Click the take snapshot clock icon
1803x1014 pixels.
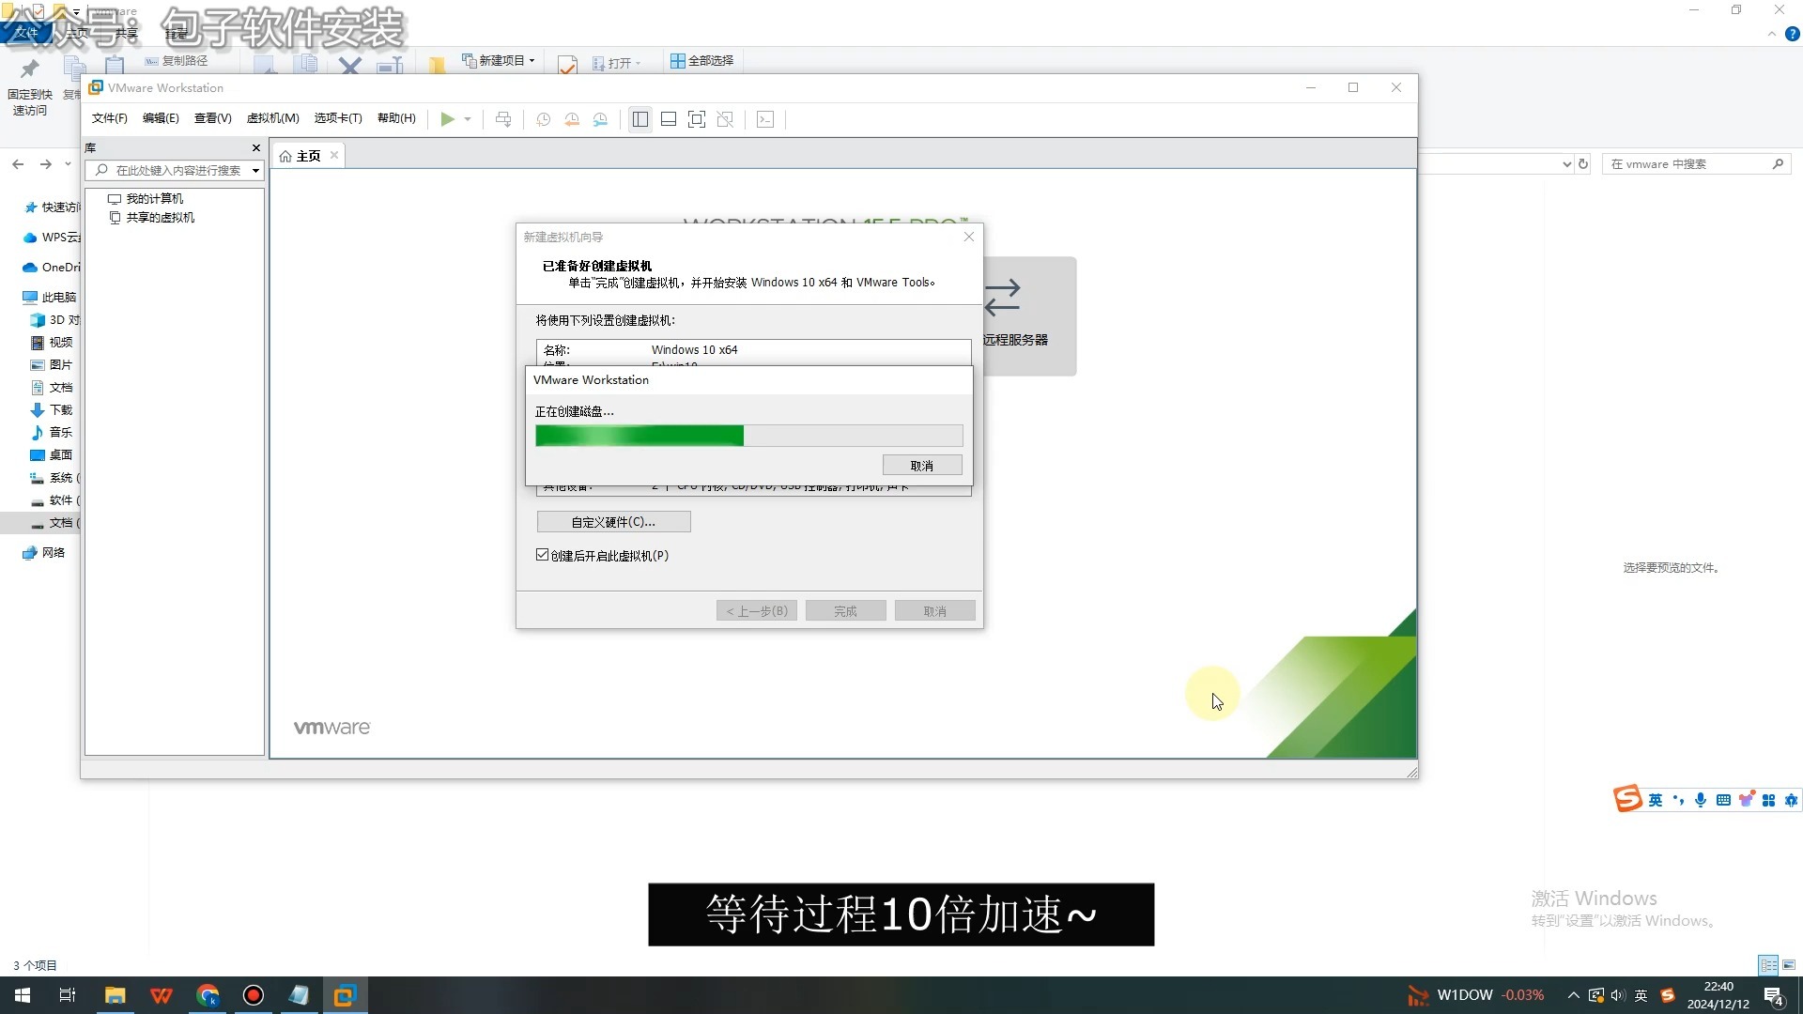click(543, 119)
